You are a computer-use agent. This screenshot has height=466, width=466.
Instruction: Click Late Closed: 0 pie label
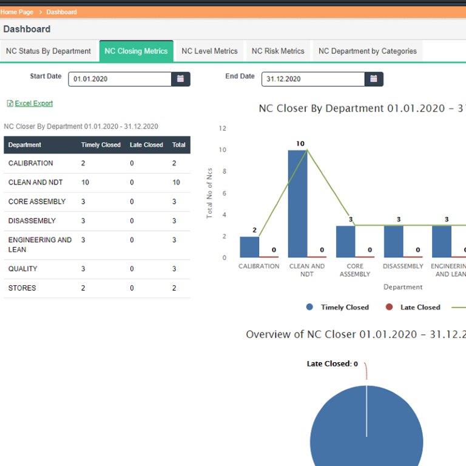click(333, 364)
